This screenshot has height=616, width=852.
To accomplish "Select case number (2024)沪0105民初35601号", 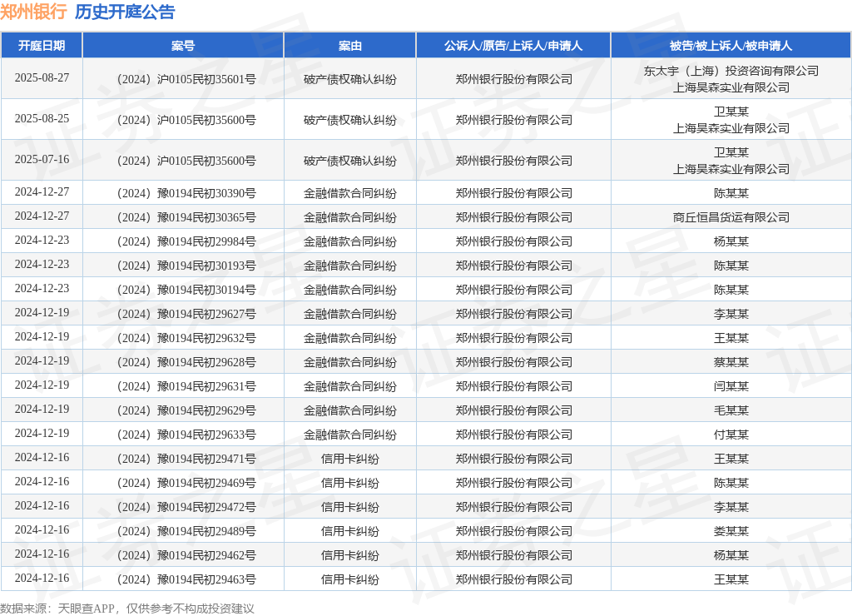I will 183,79.
